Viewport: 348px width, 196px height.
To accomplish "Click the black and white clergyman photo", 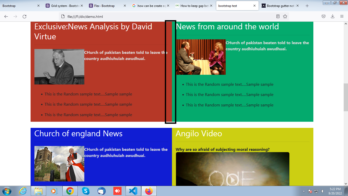I will click(59, 67).
